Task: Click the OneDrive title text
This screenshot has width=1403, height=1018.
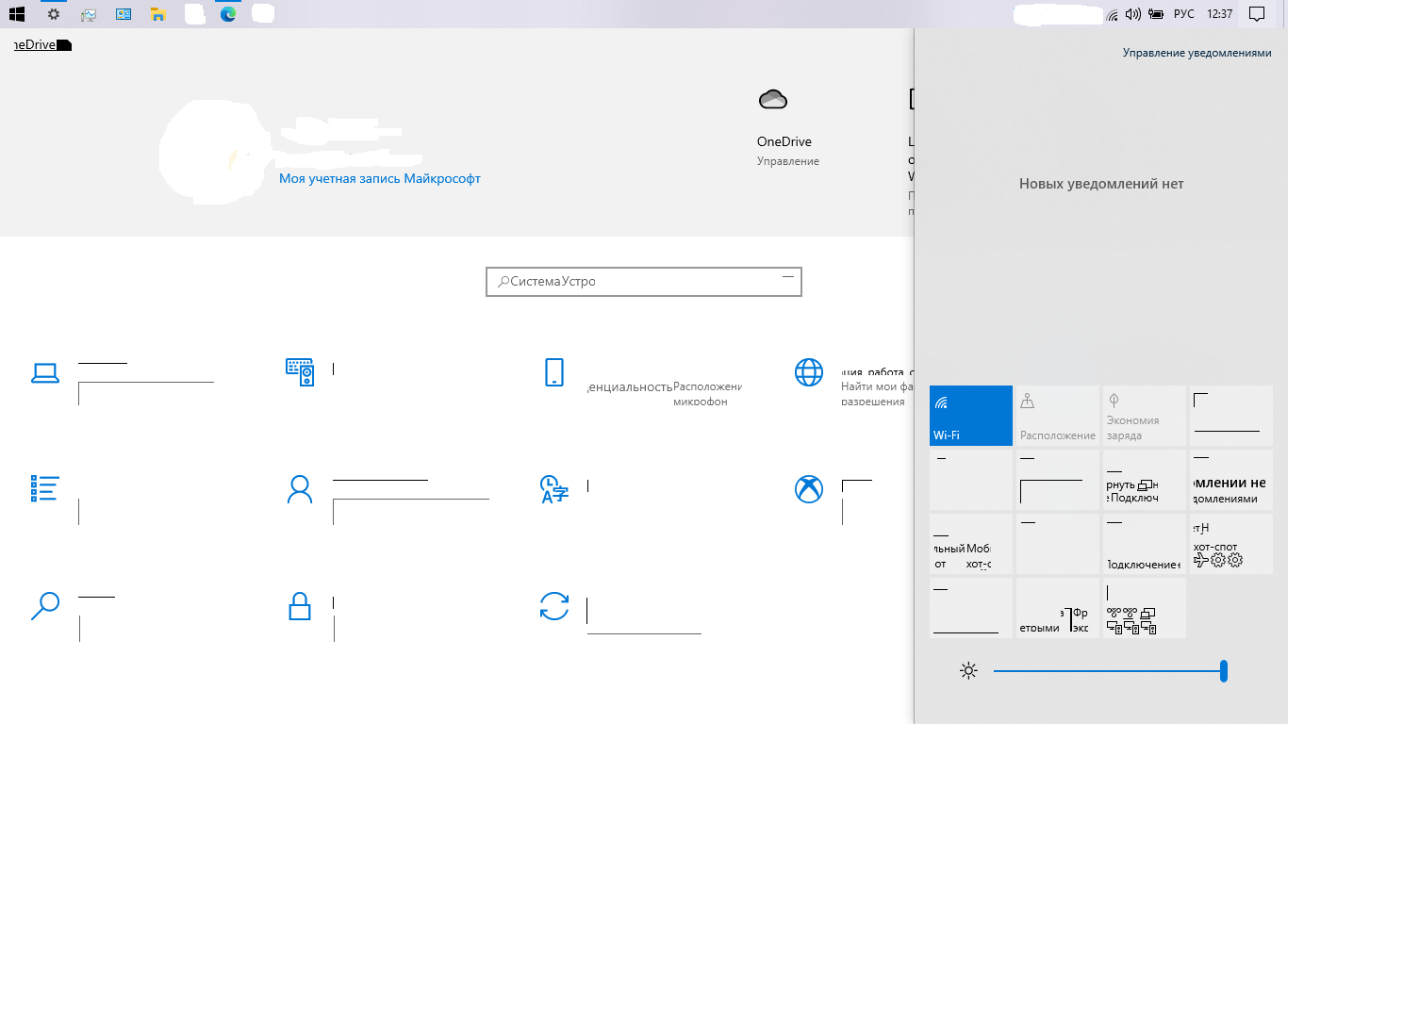Action: [x=784, y=141]
